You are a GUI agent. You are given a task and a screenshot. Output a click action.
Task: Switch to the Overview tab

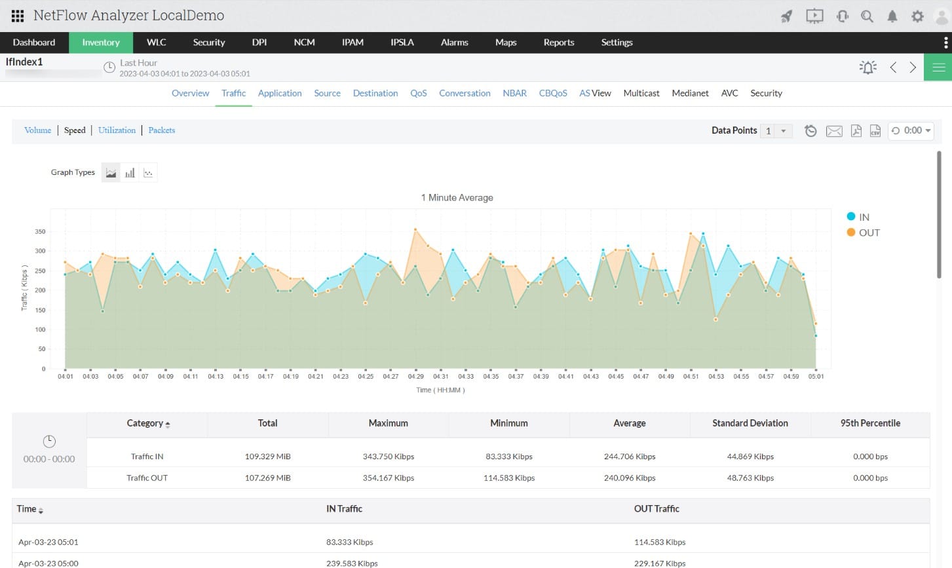click(x=191, y=94)
